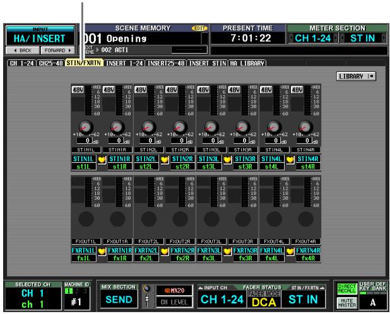Go BACK to the previous screen
Image resolution: width=390 pixels, height=314 pixels.
coord(23,50)
